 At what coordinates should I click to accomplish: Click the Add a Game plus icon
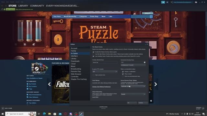pos(3,108)
